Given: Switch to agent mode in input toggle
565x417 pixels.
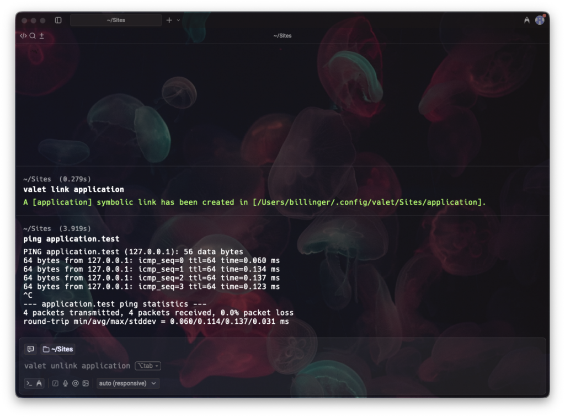Looking at the screenshot, I should point(39,383).
